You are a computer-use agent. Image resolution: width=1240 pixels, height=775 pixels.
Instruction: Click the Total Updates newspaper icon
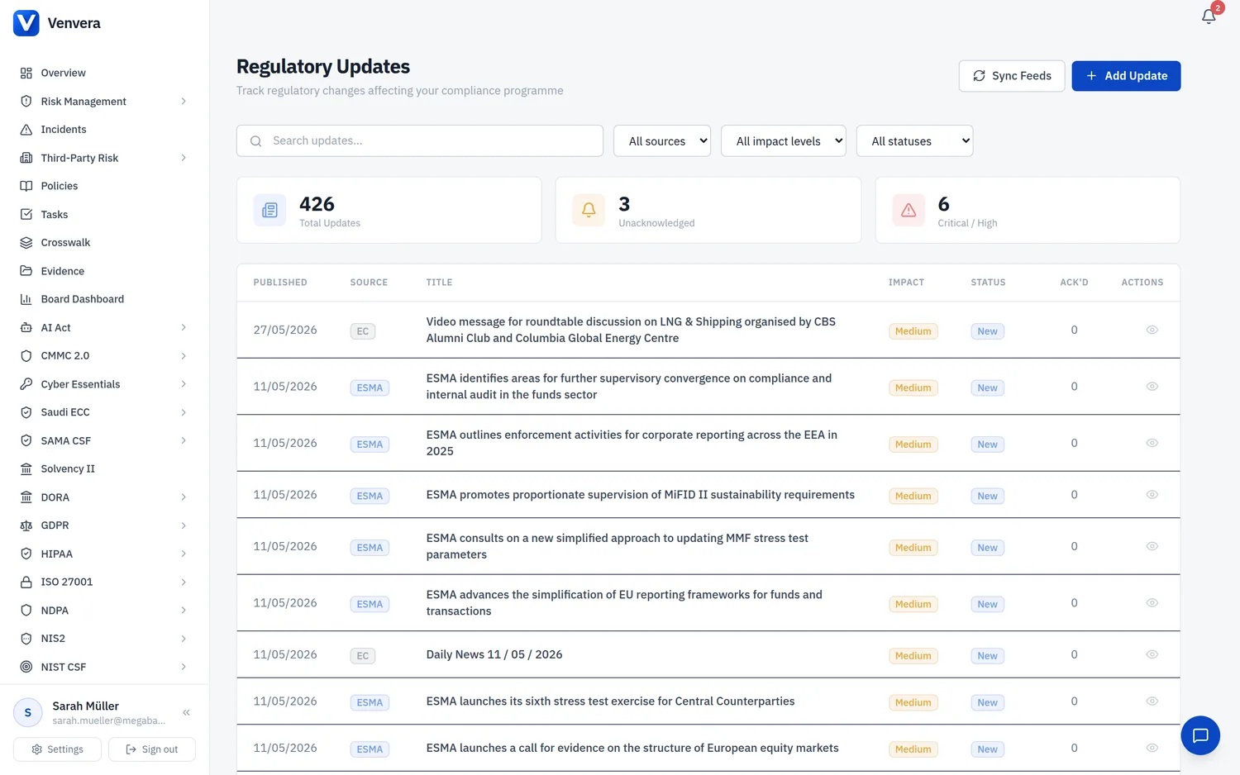tap(269, 211)
